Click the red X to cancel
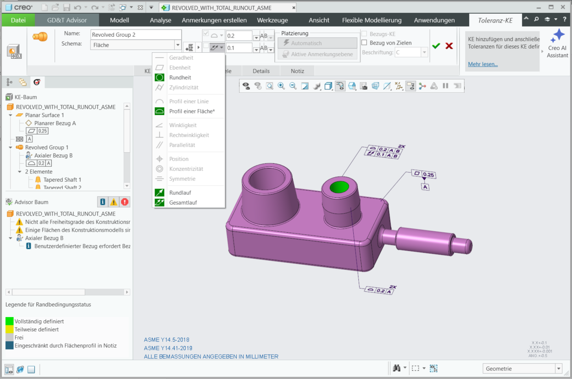Viewport: 572px width, 379px height. point(449,46)
